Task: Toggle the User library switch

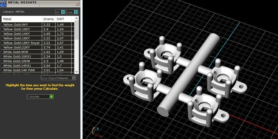Action: point(72,12)
